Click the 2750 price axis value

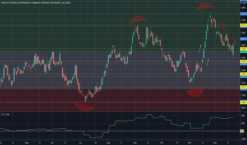click(x=243, y=20)
